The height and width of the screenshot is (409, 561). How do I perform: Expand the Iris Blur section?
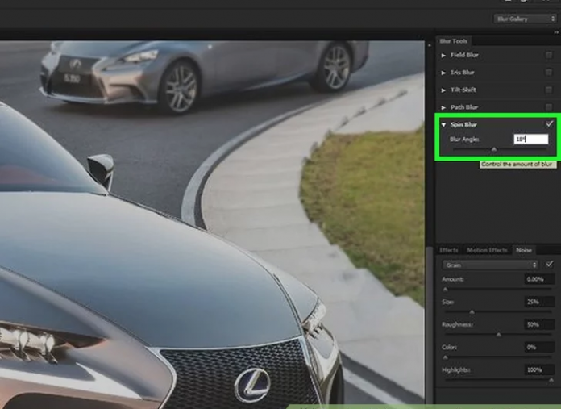point(443,73)
